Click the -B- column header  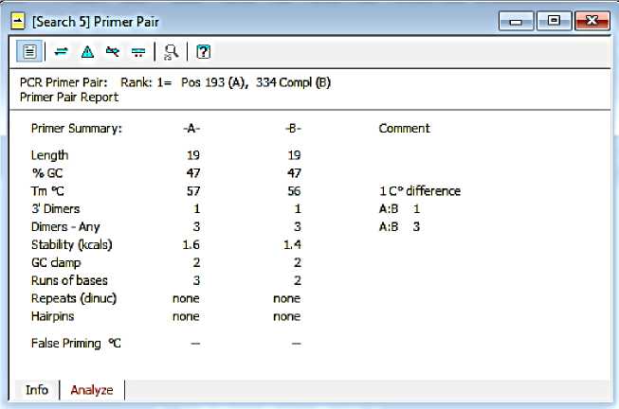[295, 128]
